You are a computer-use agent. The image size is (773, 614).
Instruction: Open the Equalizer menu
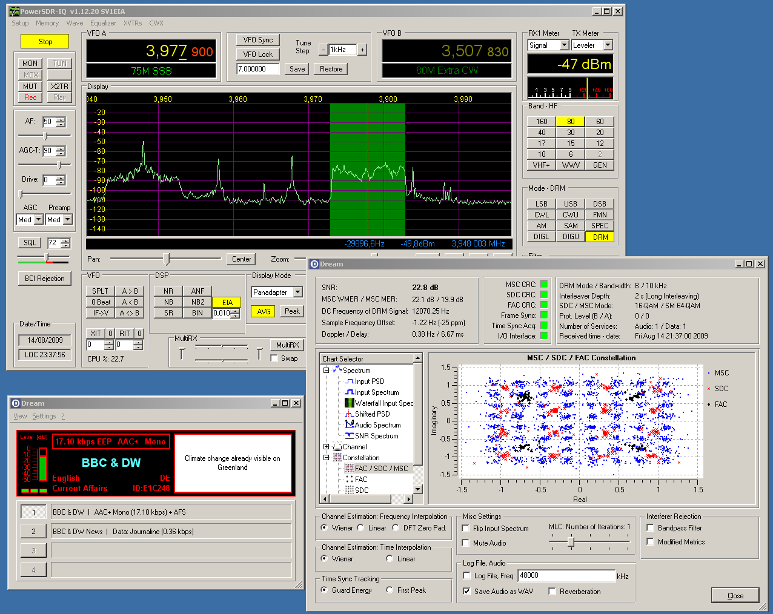(x=103, y=23)
